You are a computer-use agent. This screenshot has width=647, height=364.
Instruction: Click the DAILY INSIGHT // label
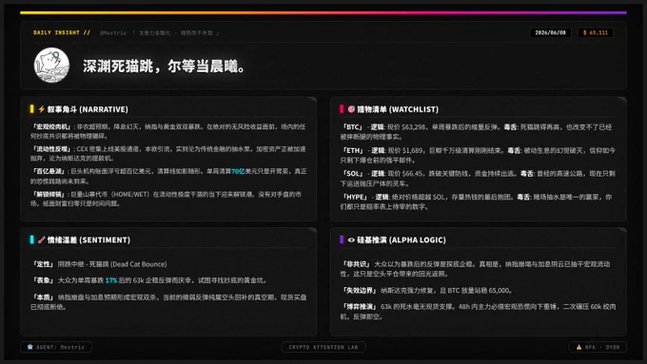(x=62, y=32)
